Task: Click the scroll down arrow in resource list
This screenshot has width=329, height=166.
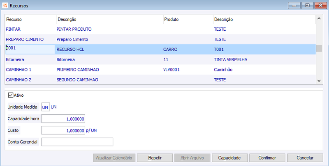Action: (x=319, y=81)
